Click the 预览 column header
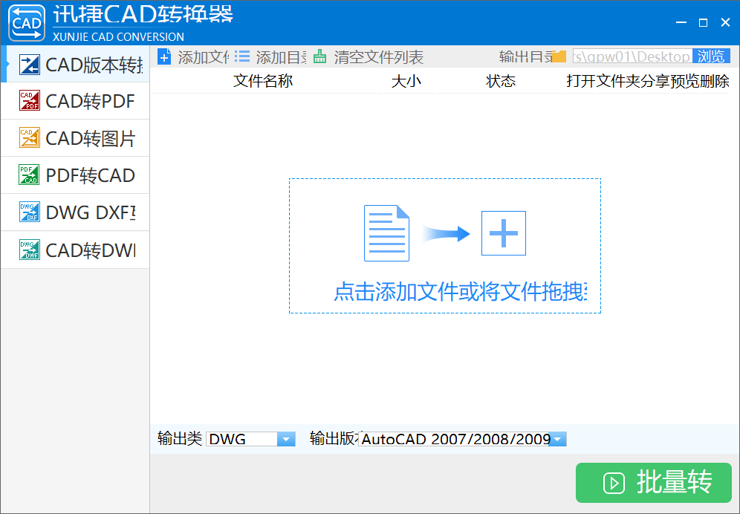Image resolution: width=740 pixels, height=514 pixels. pos(685,81)
